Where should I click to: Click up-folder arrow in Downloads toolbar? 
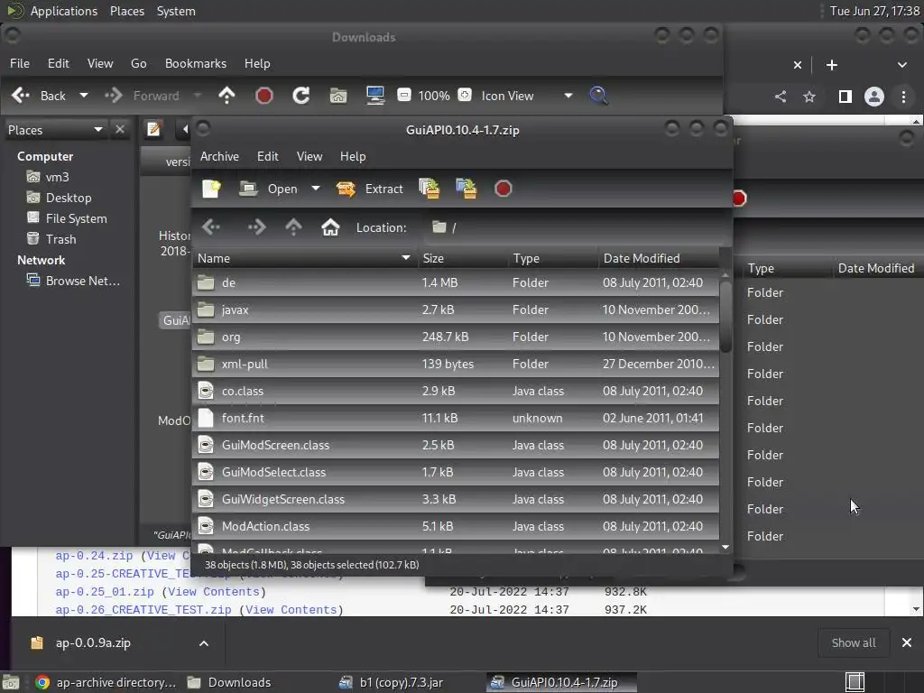pyautogui.click(x=226, y=96)
